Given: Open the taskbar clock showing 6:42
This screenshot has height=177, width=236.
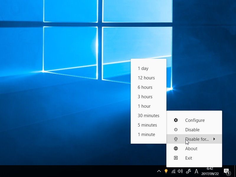Looking at the screenshot, I should coord(210,171).
